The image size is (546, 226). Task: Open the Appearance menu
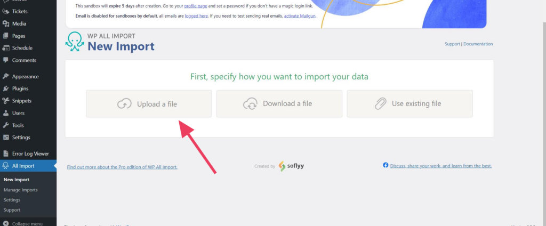[25, 76]
